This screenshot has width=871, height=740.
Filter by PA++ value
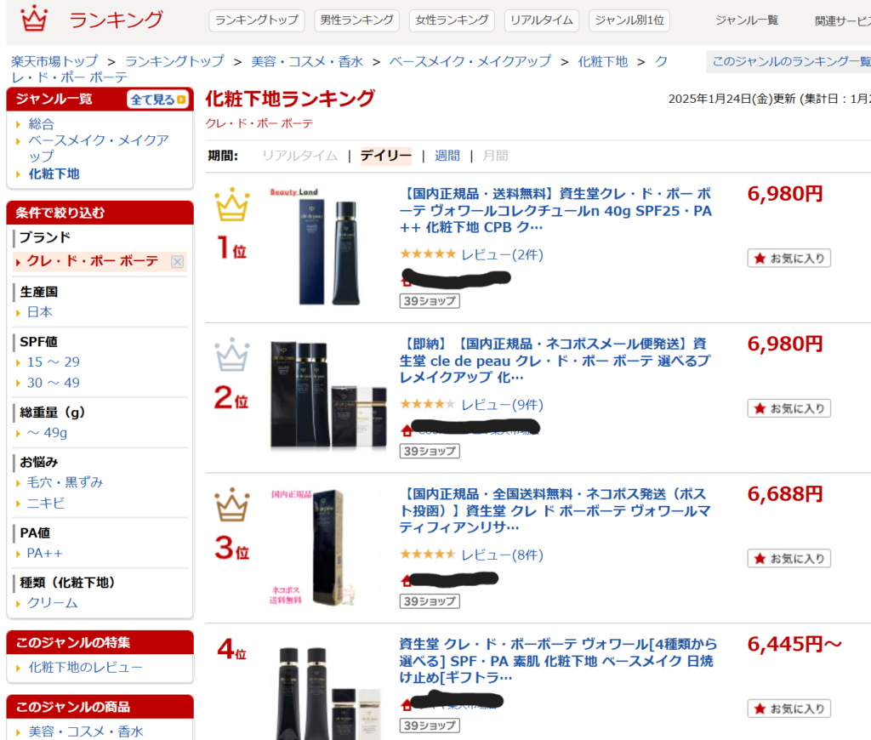click(x=45, y=554)
